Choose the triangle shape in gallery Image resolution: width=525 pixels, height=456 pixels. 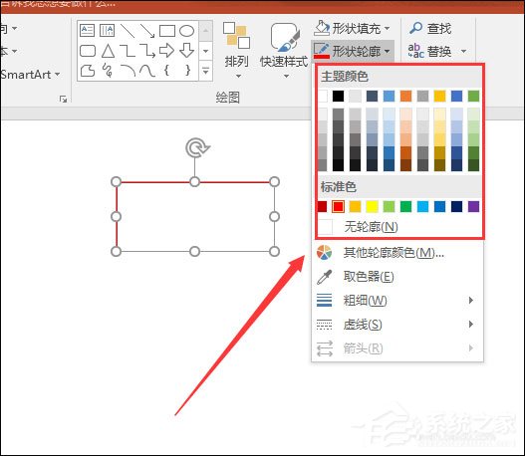(108, 51)
